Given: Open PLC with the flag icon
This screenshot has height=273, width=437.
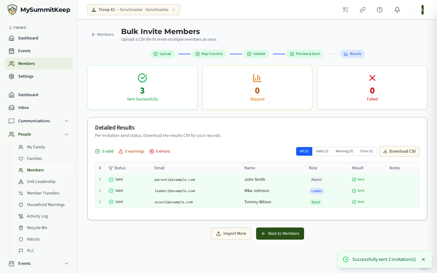Looking at the screenshot, I should pyautogui.click(x=44, y=251).
